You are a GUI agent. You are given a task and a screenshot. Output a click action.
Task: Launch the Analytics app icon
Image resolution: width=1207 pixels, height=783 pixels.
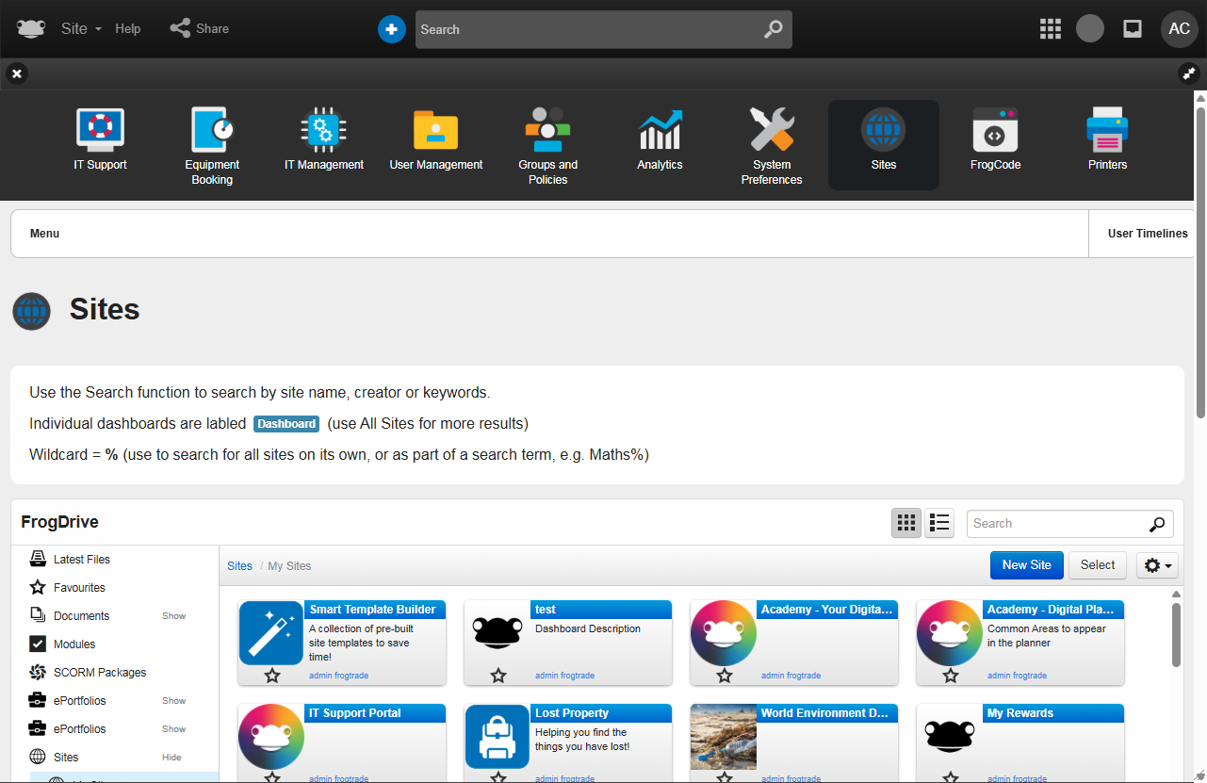660,131
